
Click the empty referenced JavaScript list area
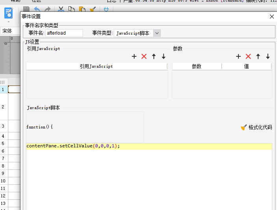pyautogui.click(x=97, y=84)
